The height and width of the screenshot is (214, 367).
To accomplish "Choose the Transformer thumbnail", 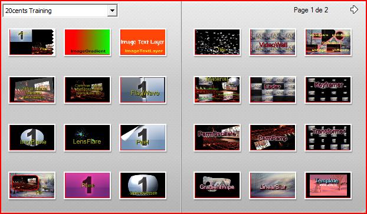I will 328,138.
